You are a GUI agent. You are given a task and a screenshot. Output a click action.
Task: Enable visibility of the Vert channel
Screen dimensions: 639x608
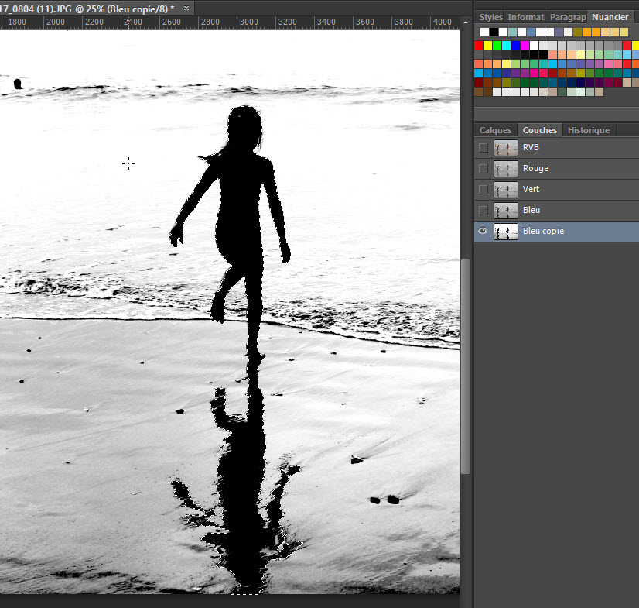tap(484, 189)
